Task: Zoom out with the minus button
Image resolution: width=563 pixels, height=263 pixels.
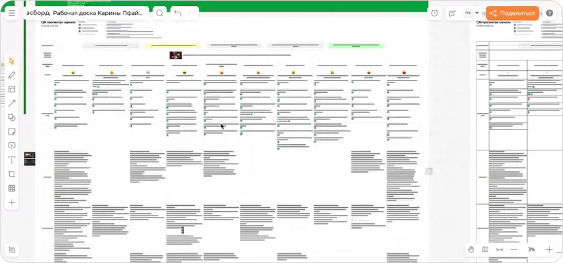Action: tap(514, 249)
